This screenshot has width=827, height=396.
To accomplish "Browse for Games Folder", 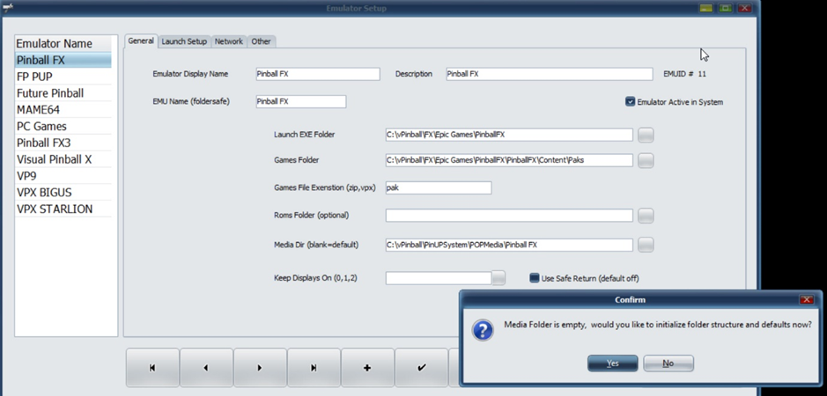I will 646,160.
